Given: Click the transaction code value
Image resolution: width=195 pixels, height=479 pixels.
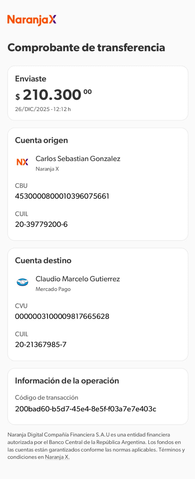Looking at the screenshot, I should coord(86,409).
